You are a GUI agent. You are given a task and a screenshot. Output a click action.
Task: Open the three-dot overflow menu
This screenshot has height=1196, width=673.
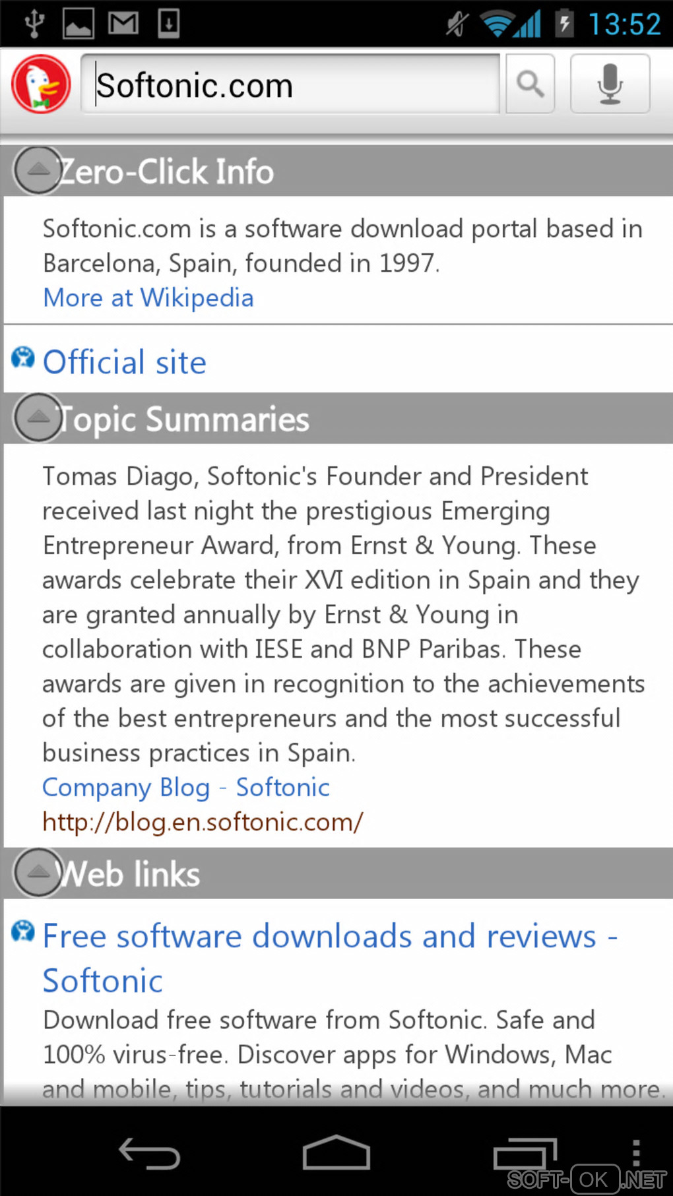pos(635,1153)
